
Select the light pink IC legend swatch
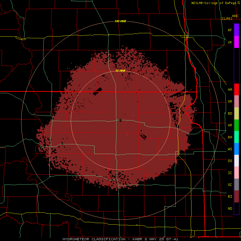pyautogui.click(x=236, y=173)
